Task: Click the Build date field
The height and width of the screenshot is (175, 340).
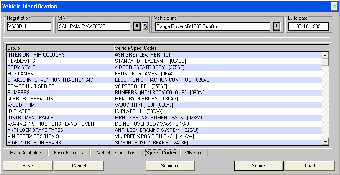Action: (308, 26)
